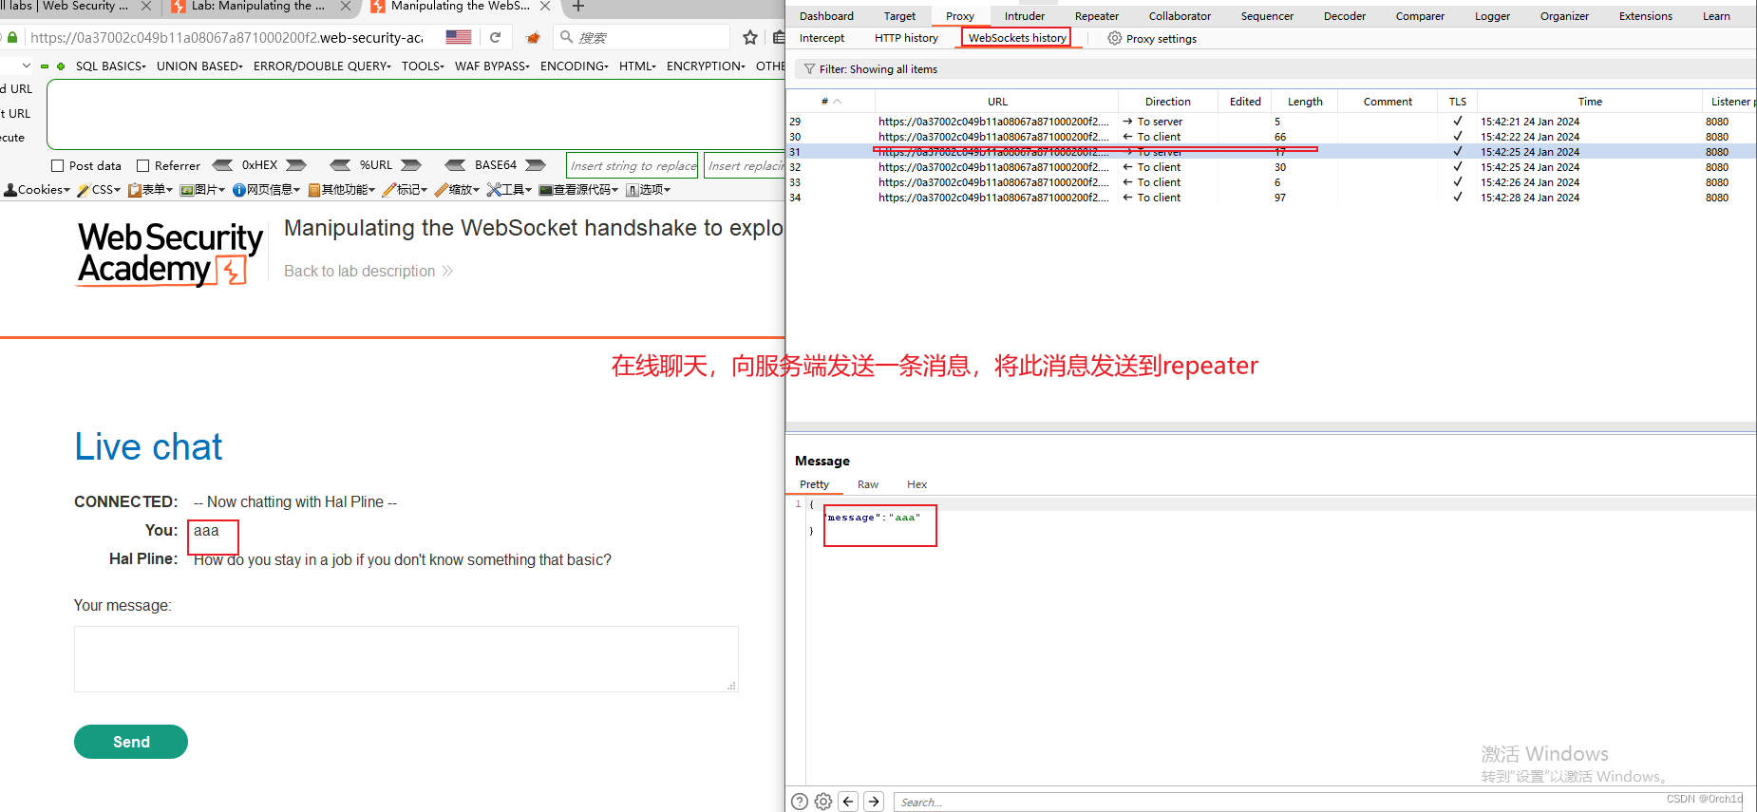1757x812 pixels.
Task: Click inside the Your message text area
Action: [406, 659]
